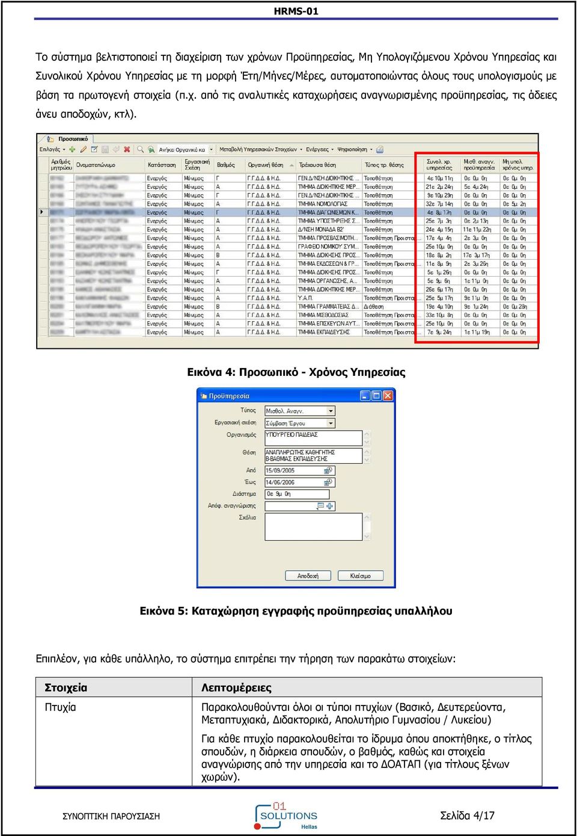Sort by Αριθμός μητρώου column header

pyautogui.click(x=61, y=165)
